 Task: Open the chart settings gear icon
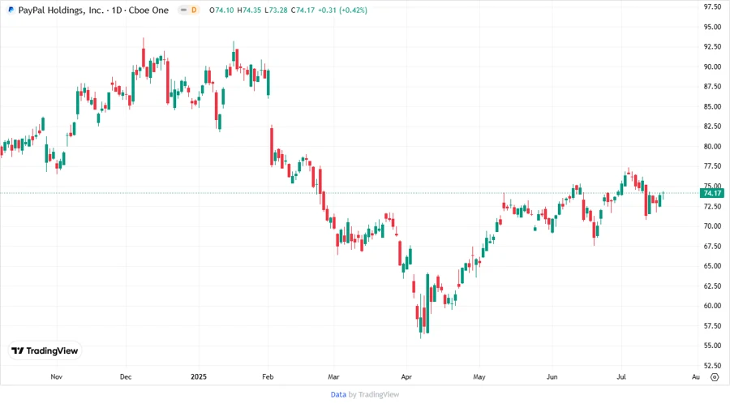tap(715, 377)
